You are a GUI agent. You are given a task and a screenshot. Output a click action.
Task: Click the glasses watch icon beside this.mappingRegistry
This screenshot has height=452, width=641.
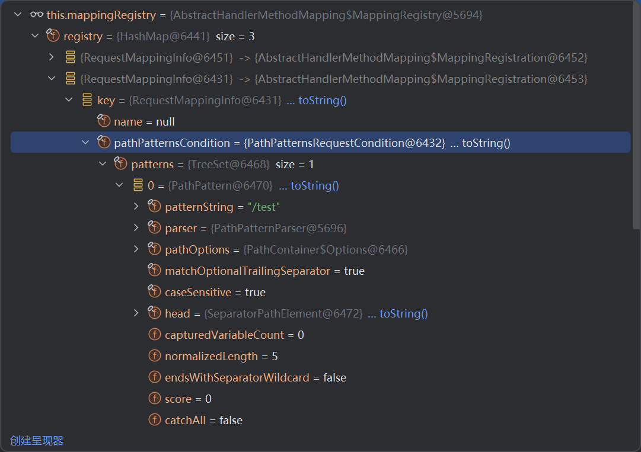[36, 15]
